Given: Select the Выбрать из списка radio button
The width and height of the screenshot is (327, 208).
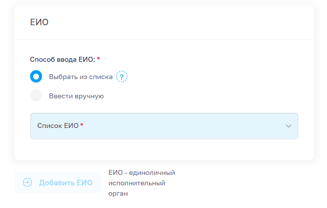Looking at the screenshot, I should coord(36,77).
